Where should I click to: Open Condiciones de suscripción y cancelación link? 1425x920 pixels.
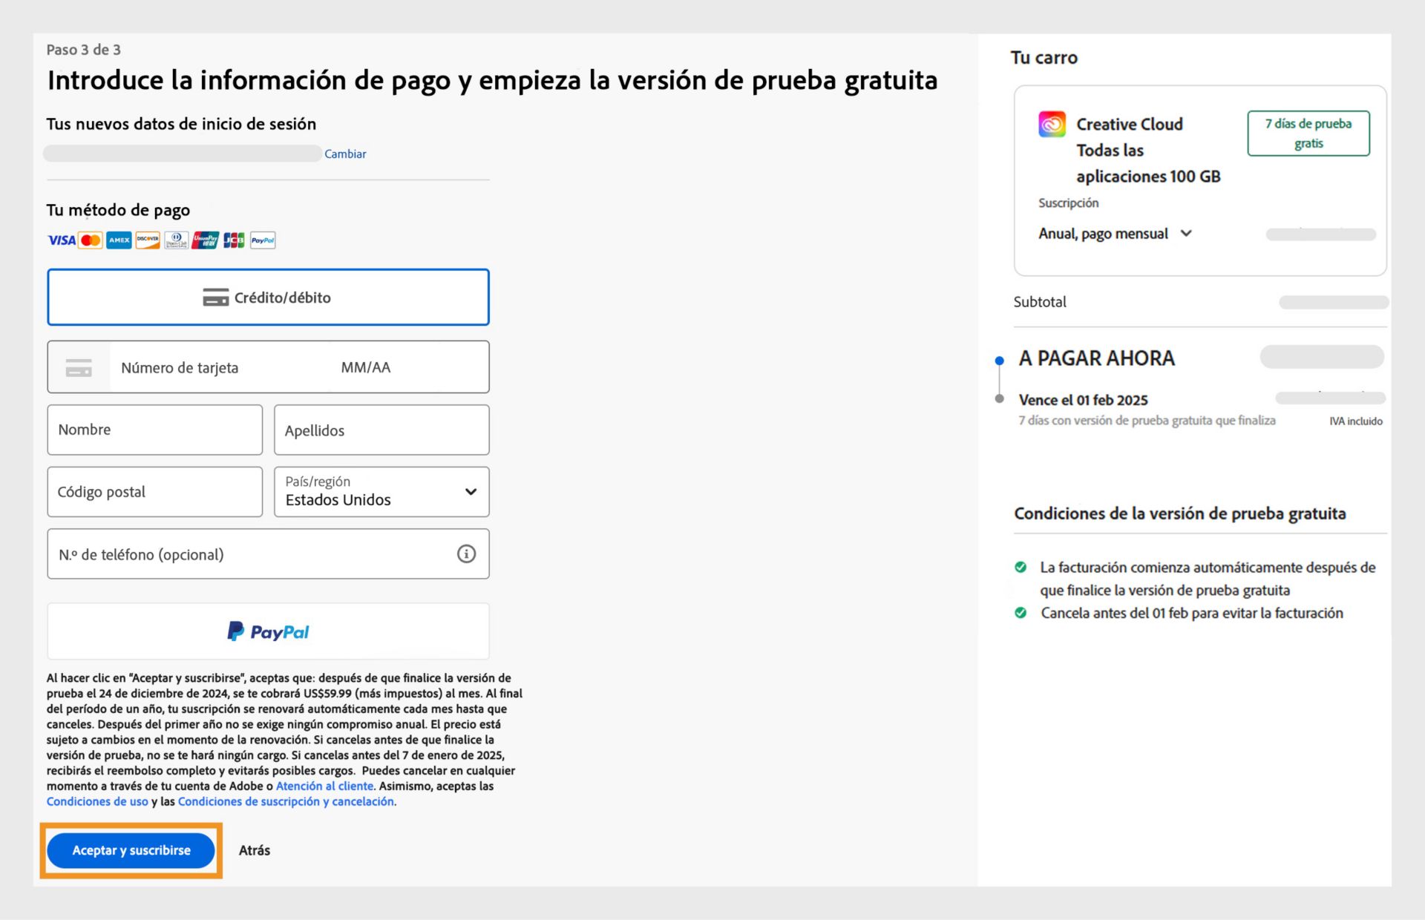click(286, 801)
